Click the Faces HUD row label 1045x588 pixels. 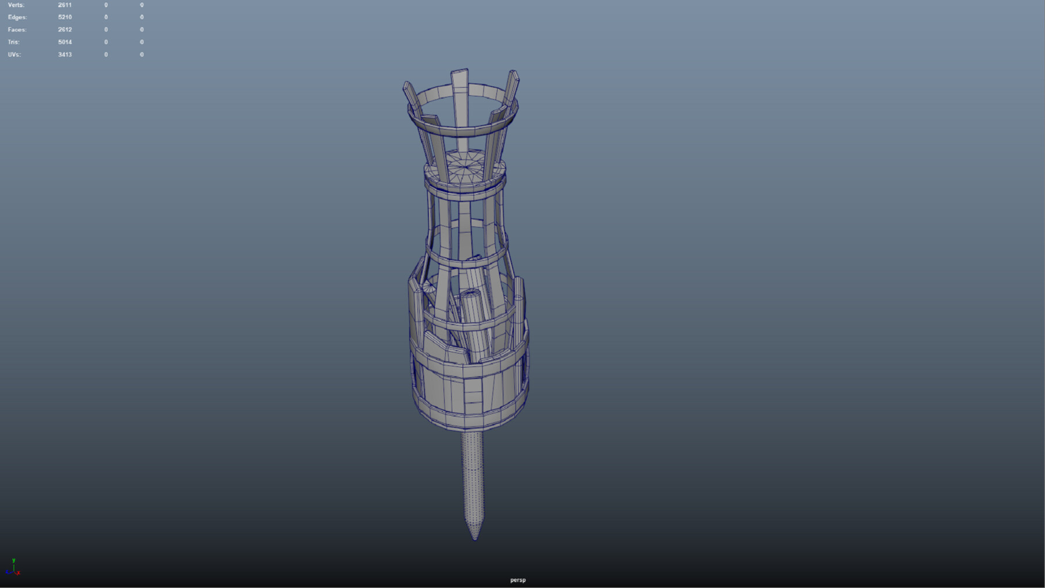coord(16,29)
